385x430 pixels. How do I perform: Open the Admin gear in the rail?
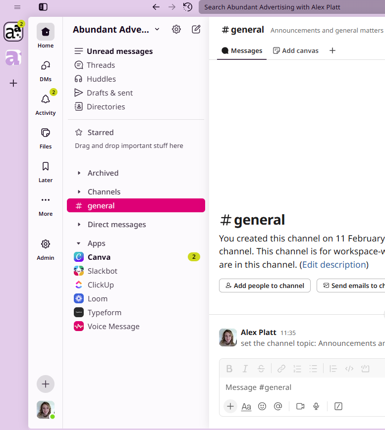pos(46,249)
